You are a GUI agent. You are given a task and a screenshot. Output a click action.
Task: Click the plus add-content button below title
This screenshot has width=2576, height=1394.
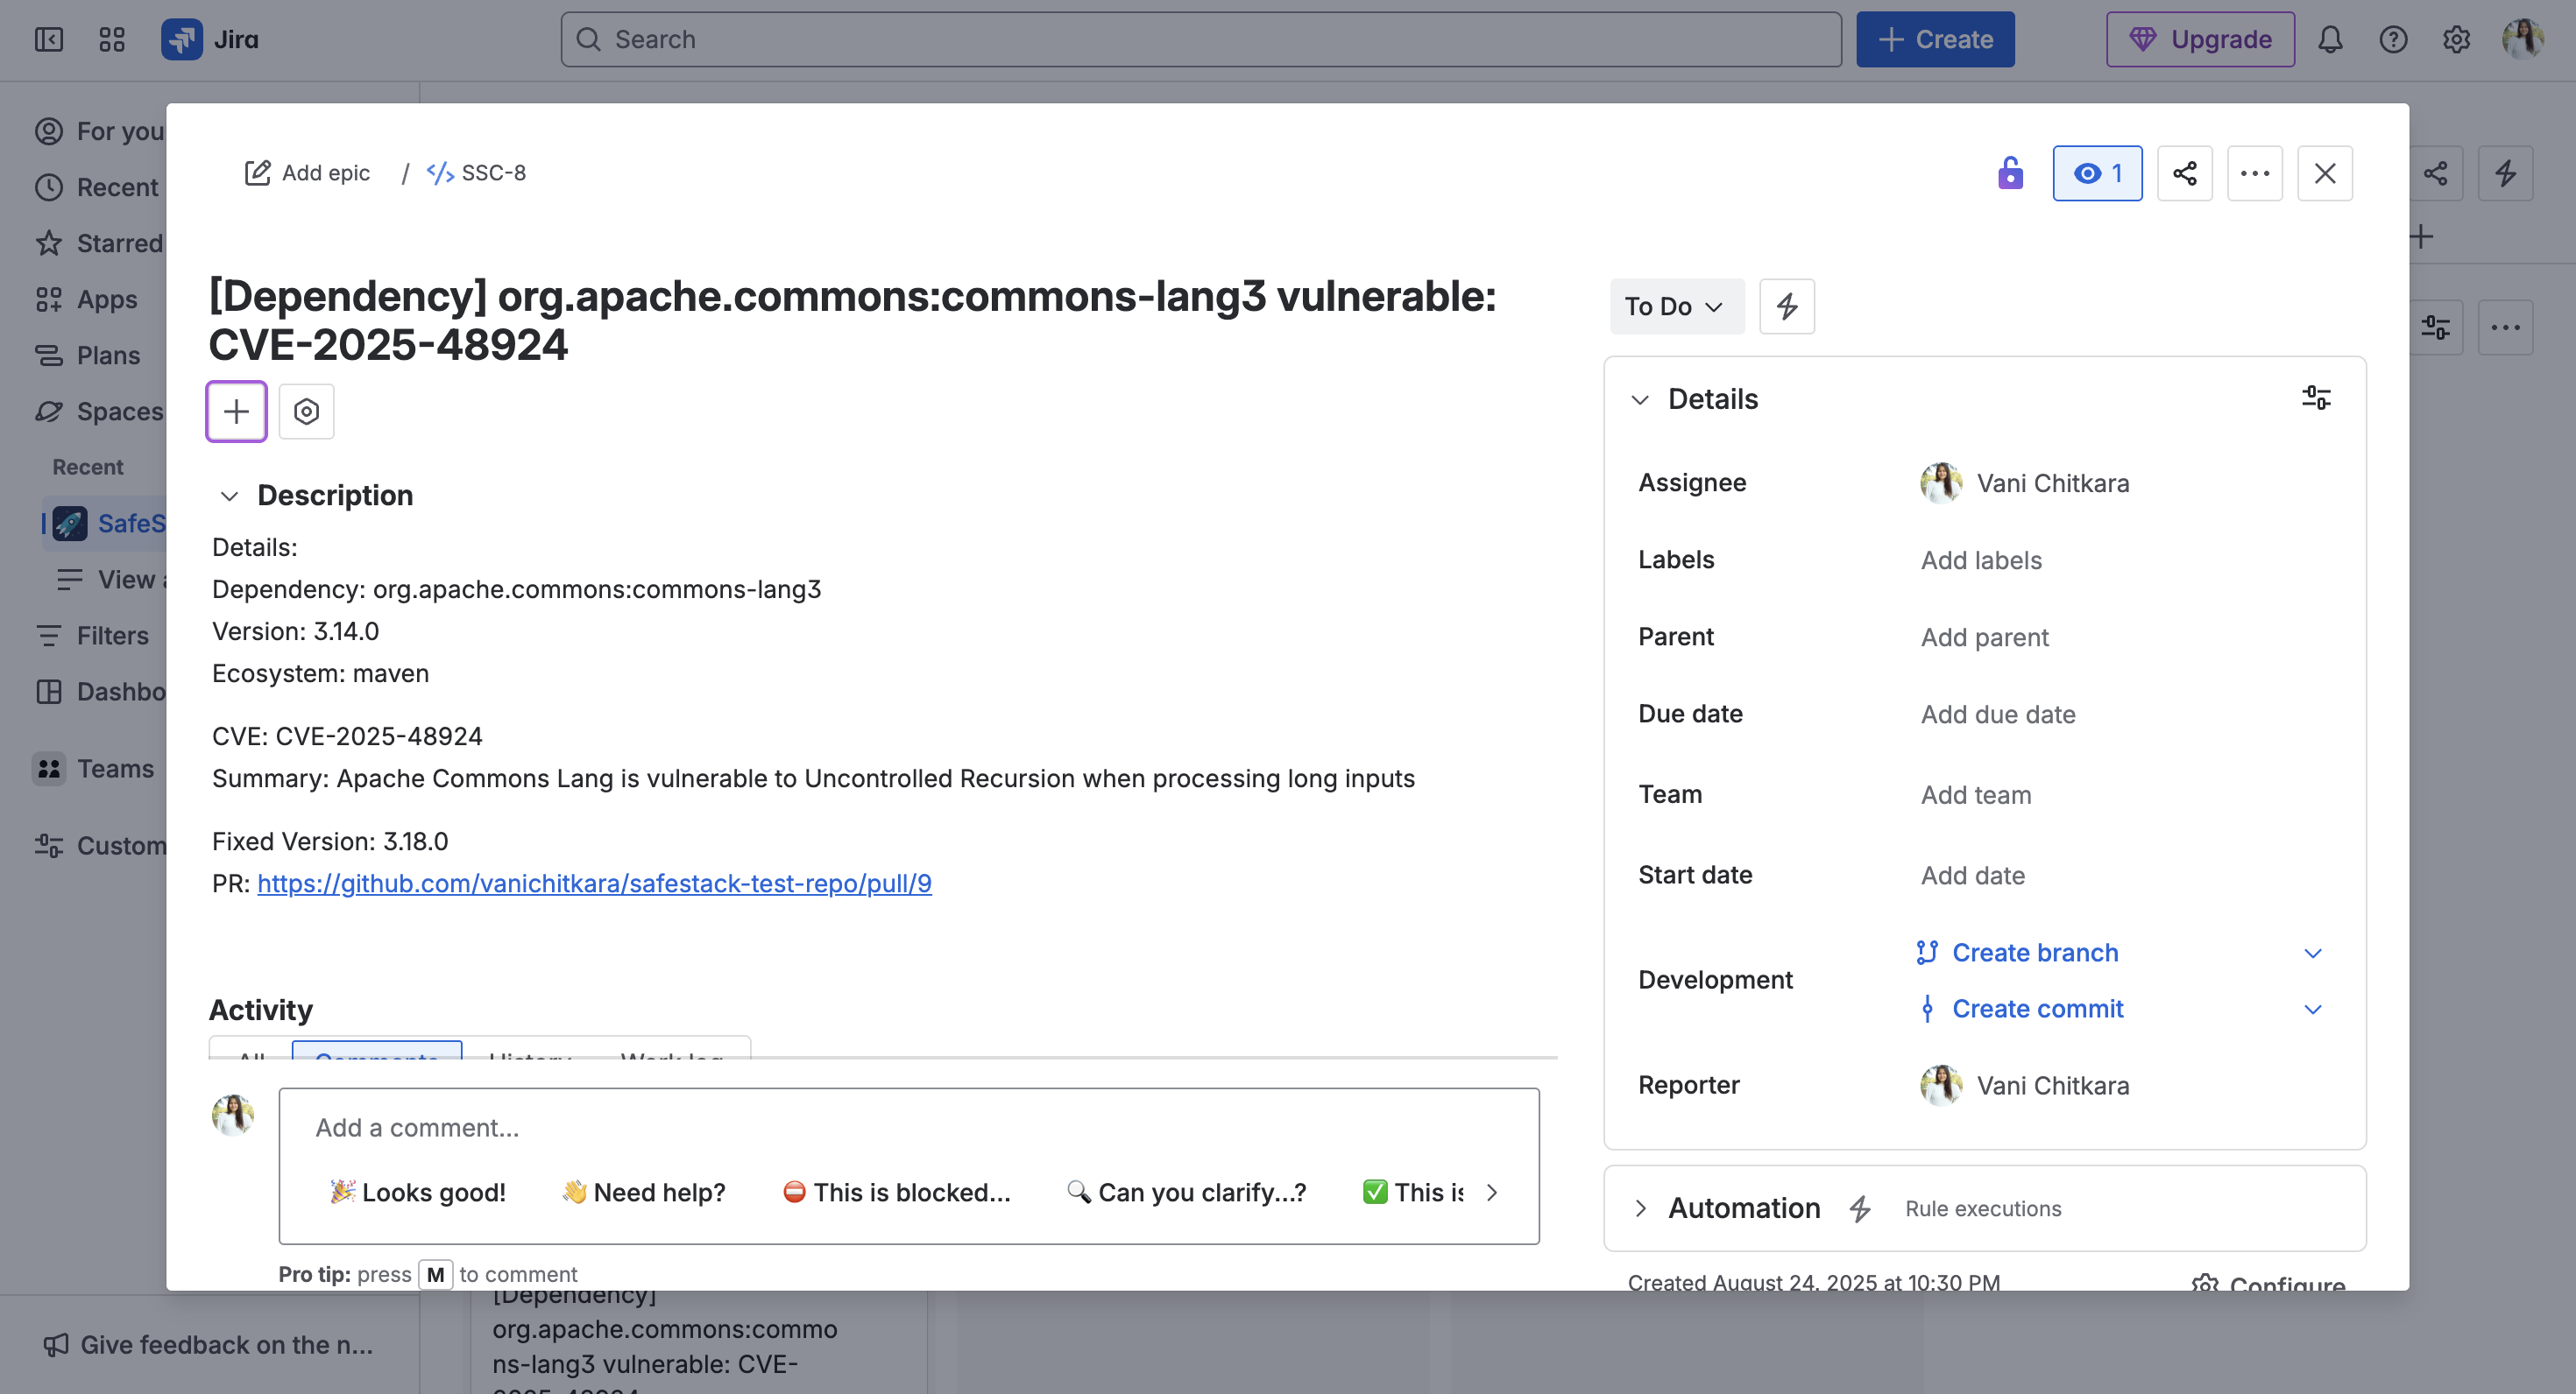tap(236, 411)
